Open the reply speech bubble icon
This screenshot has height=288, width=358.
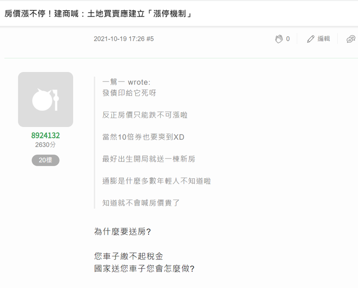[351, 39]
